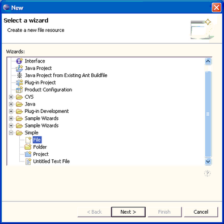Expand the first Sample Wizards folder
224x224 pixels.
point(11,119)
